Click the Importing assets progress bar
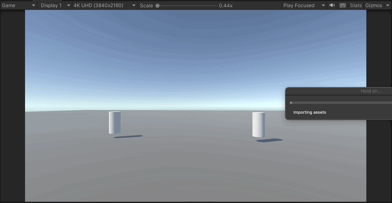 click(341, 103)
